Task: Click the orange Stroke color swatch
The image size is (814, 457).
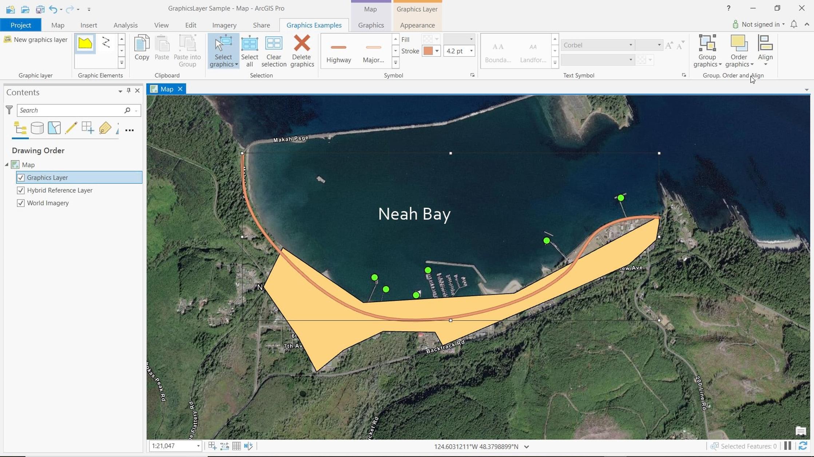Action: 428,51
